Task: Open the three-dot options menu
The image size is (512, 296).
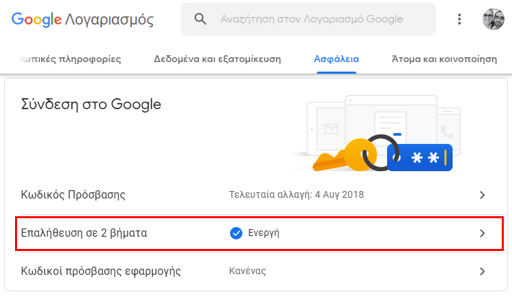Action: [x=459, y=19]
